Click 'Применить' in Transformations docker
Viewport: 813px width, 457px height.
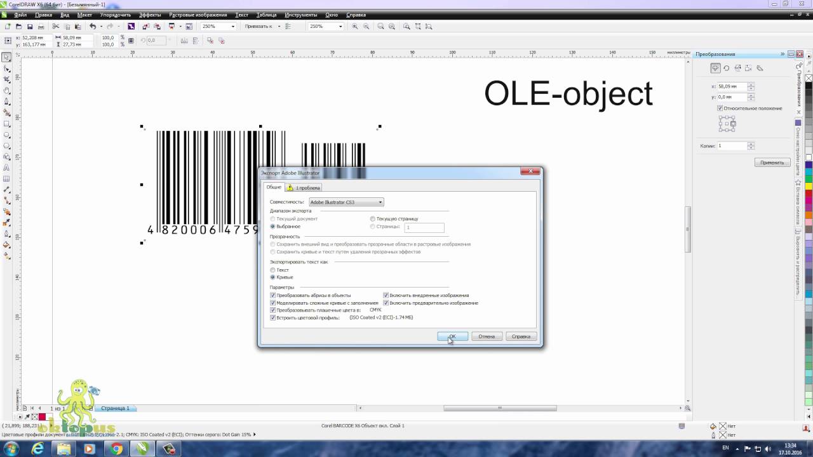(772, 162)
